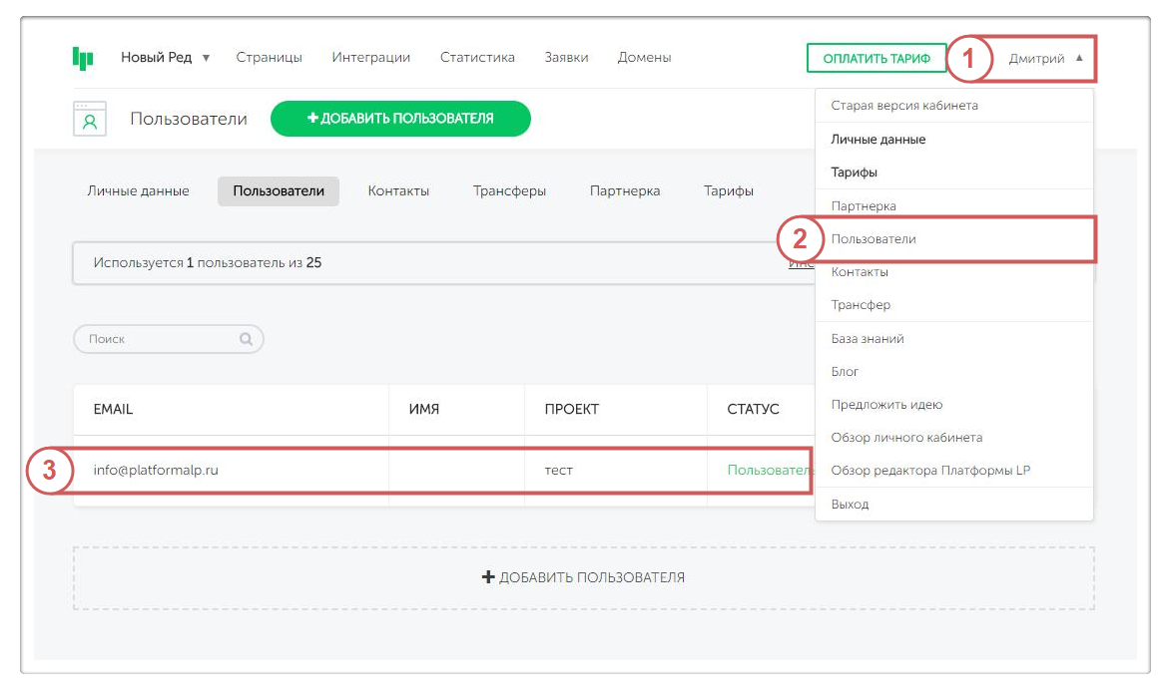This screenshot has width=1169, height=694.
Task: Click the users page icon beside the heading
Action: 90,119
